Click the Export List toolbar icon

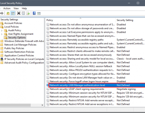[28, 13]
